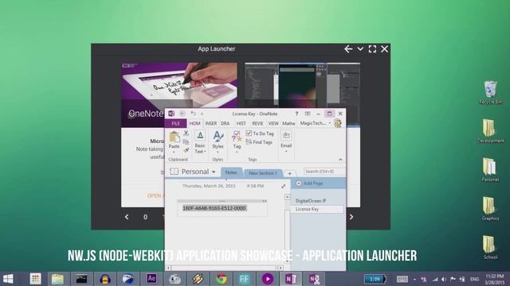
Task: Open the DigitalOcean IP page
Action: pyautogui.click(x=311, y=201)
